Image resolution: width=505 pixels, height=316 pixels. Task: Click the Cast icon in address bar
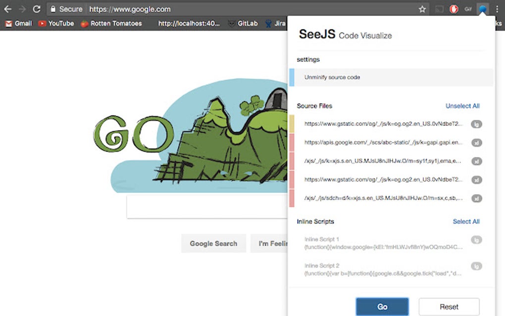(x=439, y=9)
